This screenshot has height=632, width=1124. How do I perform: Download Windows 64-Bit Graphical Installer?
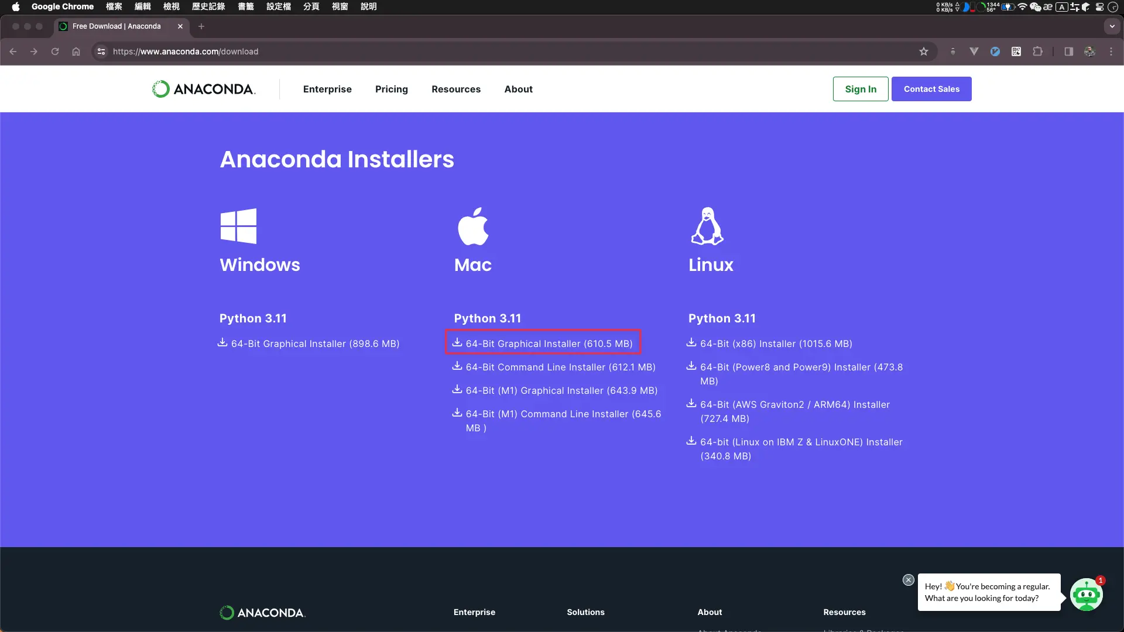tap(309, 344)
